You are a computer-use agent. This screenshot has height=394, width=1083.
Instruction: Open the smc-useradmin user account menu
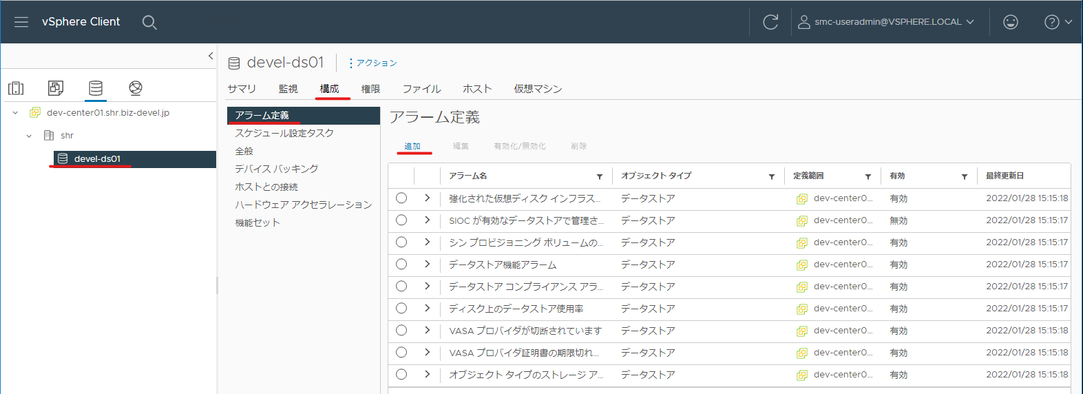pyautogui.click(x=886, y=22)
